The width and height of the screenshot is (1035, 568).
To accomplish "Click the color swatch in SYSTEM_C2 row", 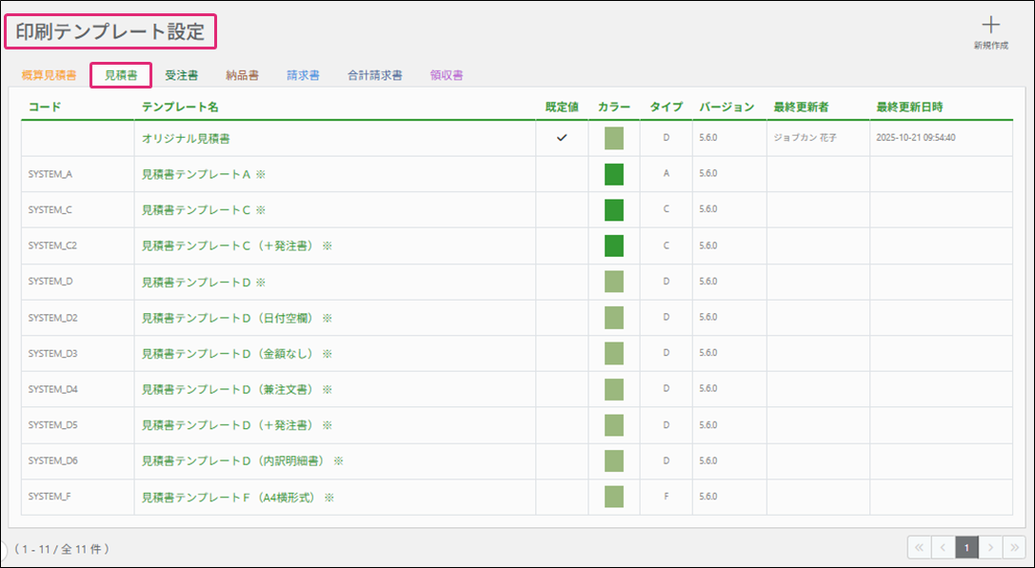I will (613, 245).
